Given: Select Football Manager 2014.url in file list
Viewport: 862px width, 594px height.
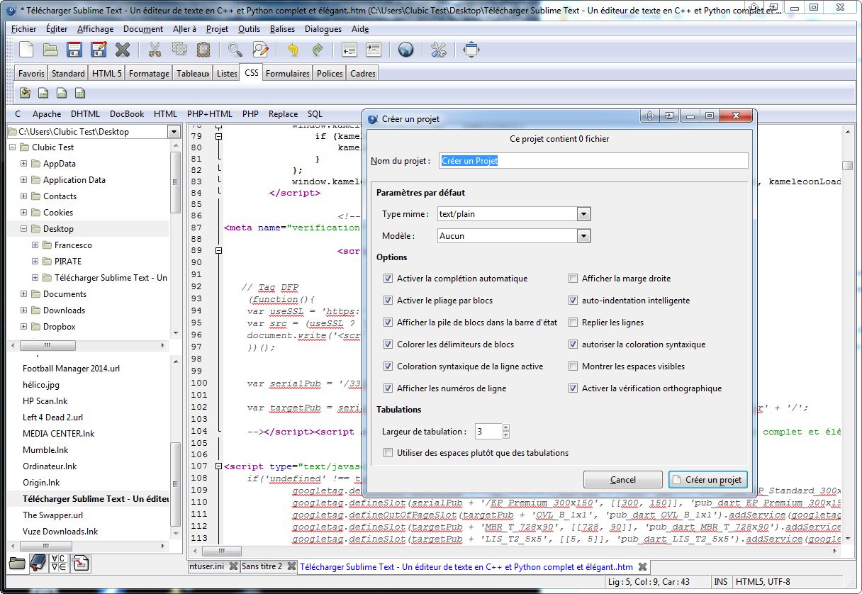Looking at the screenshot, I should 72,369.
